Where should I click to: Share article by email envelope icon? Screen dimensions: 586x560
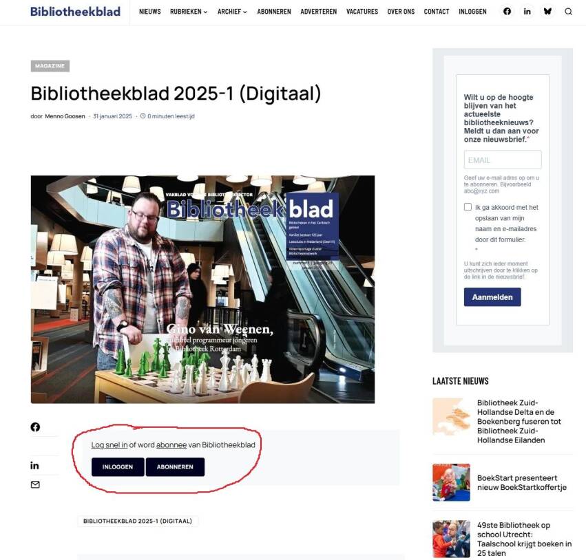(x=35, y=484)
